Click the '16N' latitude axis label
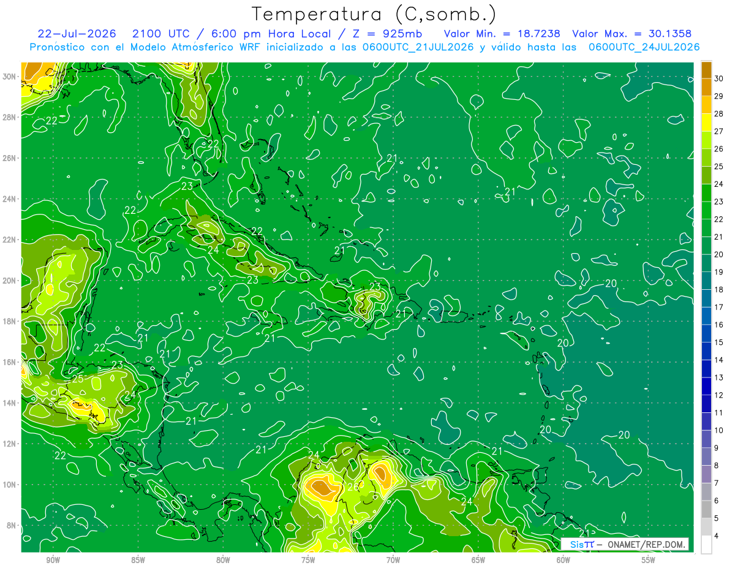The height and width of the screenshot is (568, 735). click(10, 362)
